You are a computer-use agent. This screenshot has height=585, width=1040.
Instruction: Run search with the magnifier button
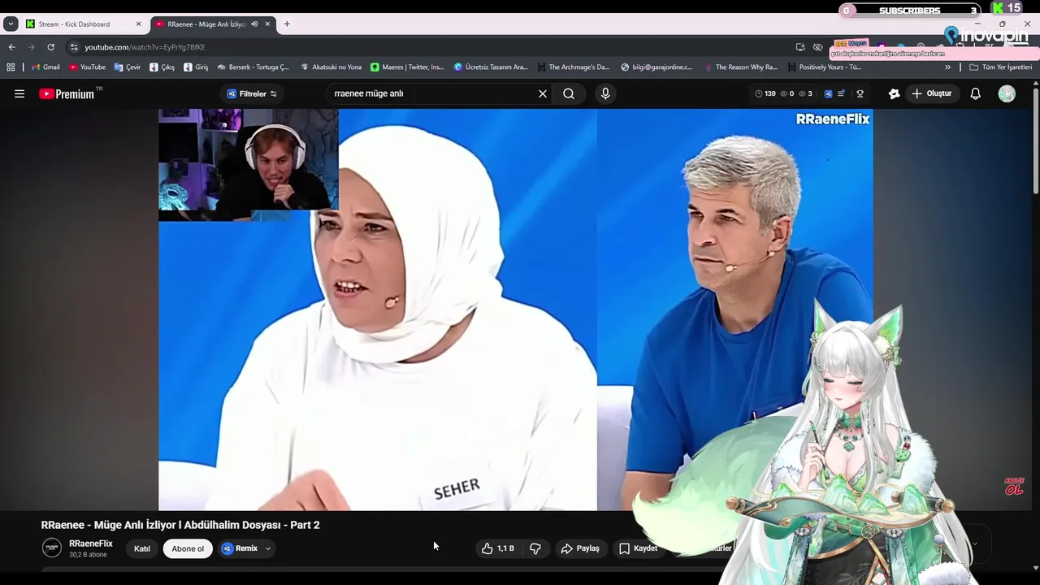(569, 93)
